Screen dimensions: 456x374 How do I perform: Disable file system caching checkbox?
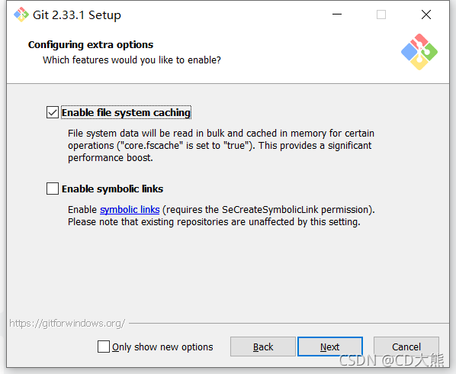coord(53,112)
